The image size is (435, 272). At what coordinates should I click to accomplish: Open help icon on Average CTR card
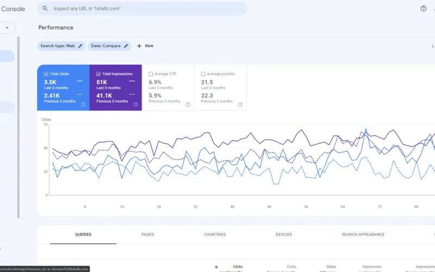188,104
